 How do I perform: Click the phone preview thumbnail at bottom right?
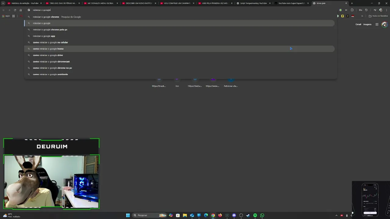coord(370,199)
